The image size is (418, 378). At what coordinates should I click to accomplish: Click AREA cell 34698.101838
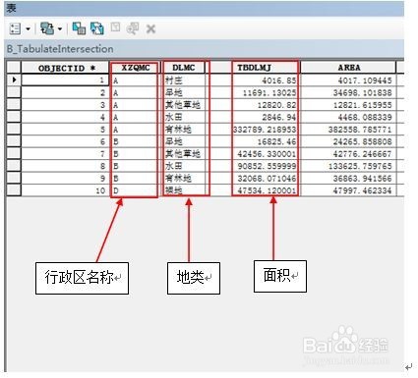click(348, 92)
